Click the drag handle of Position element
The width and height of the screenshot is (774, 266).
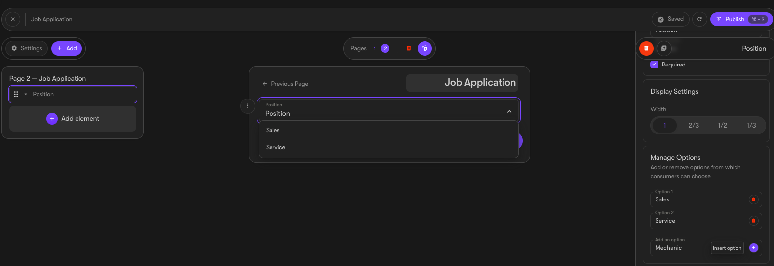point(16,94)
